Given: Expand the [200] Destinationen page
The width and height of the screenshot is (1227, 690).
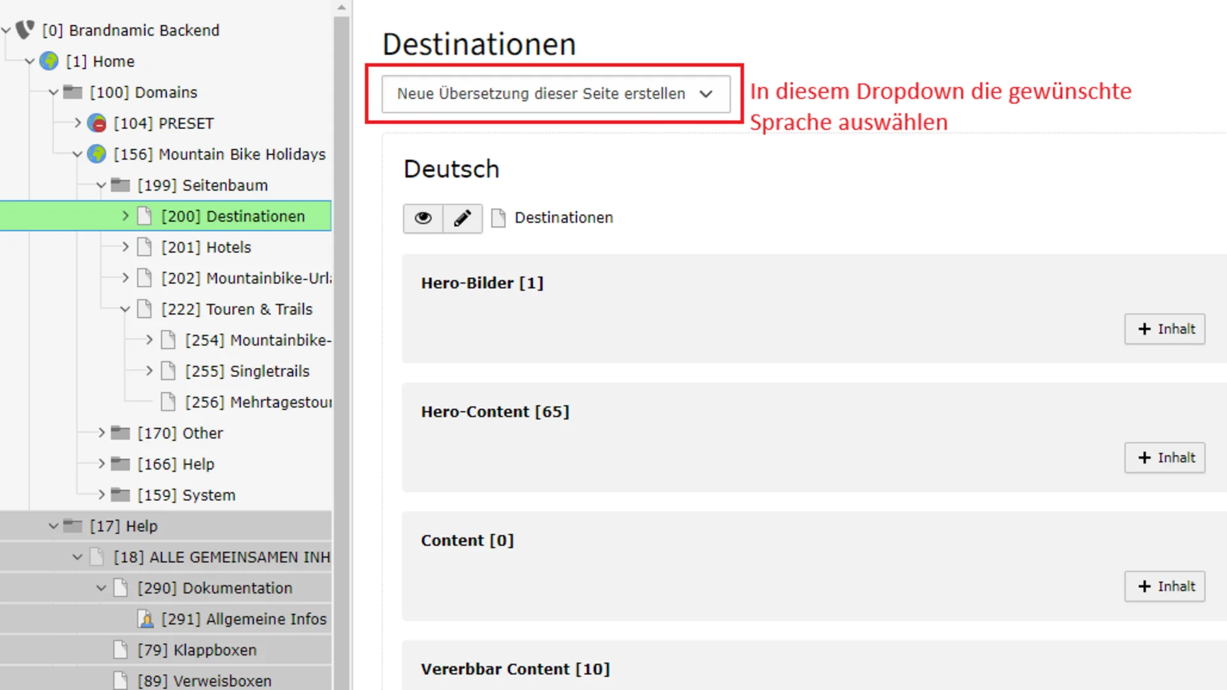Looking at the screenshot, I should coord(125,216).
